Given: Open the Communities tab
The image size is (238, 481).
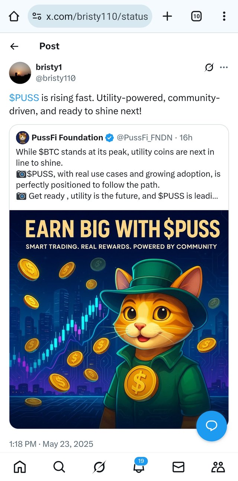Looking at the screenshot, I should (218, 467).
